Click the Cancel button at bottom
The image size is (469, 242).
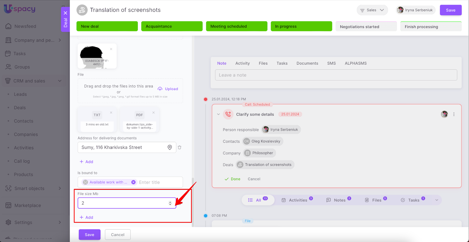[x=118, y=235]
